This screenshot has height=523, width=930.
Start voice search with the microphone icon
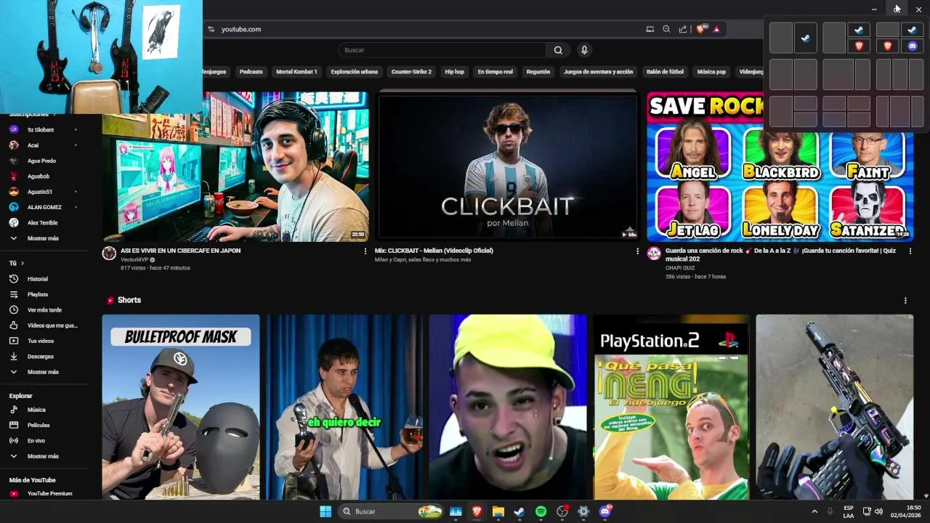(584, 50)
